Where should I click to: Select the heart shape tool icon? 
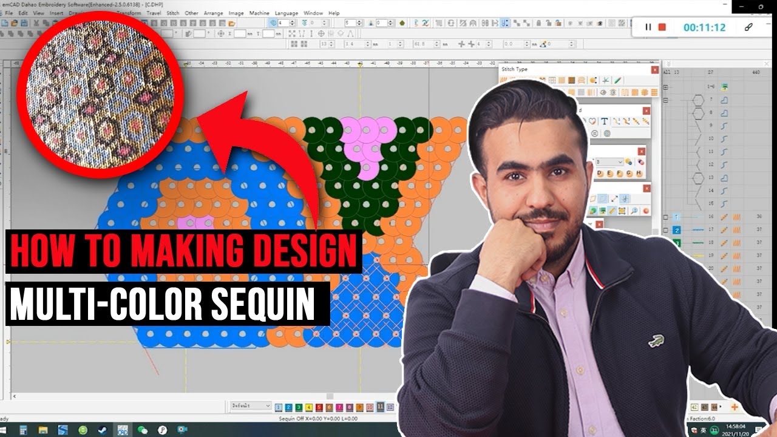pyautogui.click(x=592, y=121)
